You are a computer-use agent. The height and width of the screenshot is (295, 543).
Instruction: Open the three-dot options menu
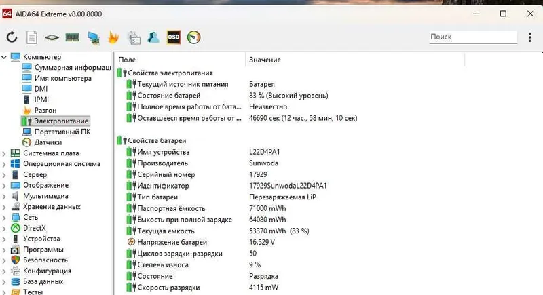[x=530, y=37]
